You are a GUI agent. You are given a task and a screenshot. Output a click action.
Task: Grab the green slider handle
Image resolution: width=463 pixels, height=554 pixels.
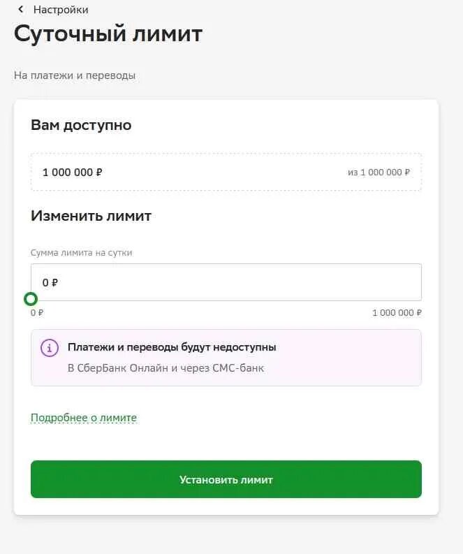(x=31, y=299)
